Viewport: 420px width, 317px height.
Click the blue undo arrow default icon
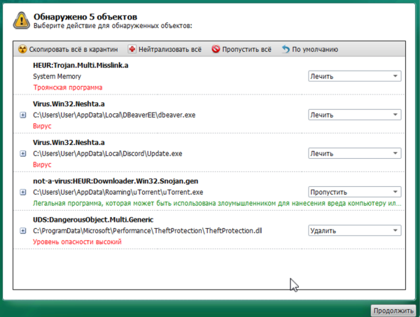coord(286,49)
